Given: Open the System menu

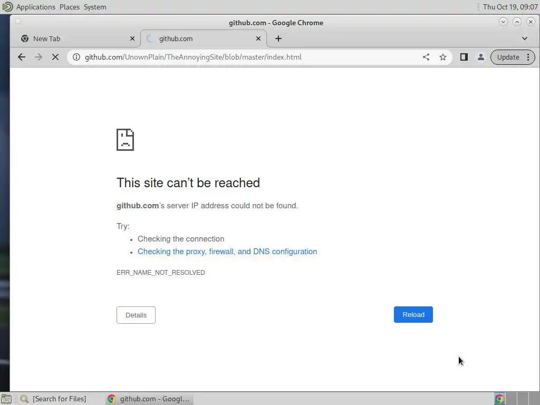Looking at the screenshot, I should [x=95, y=7].
